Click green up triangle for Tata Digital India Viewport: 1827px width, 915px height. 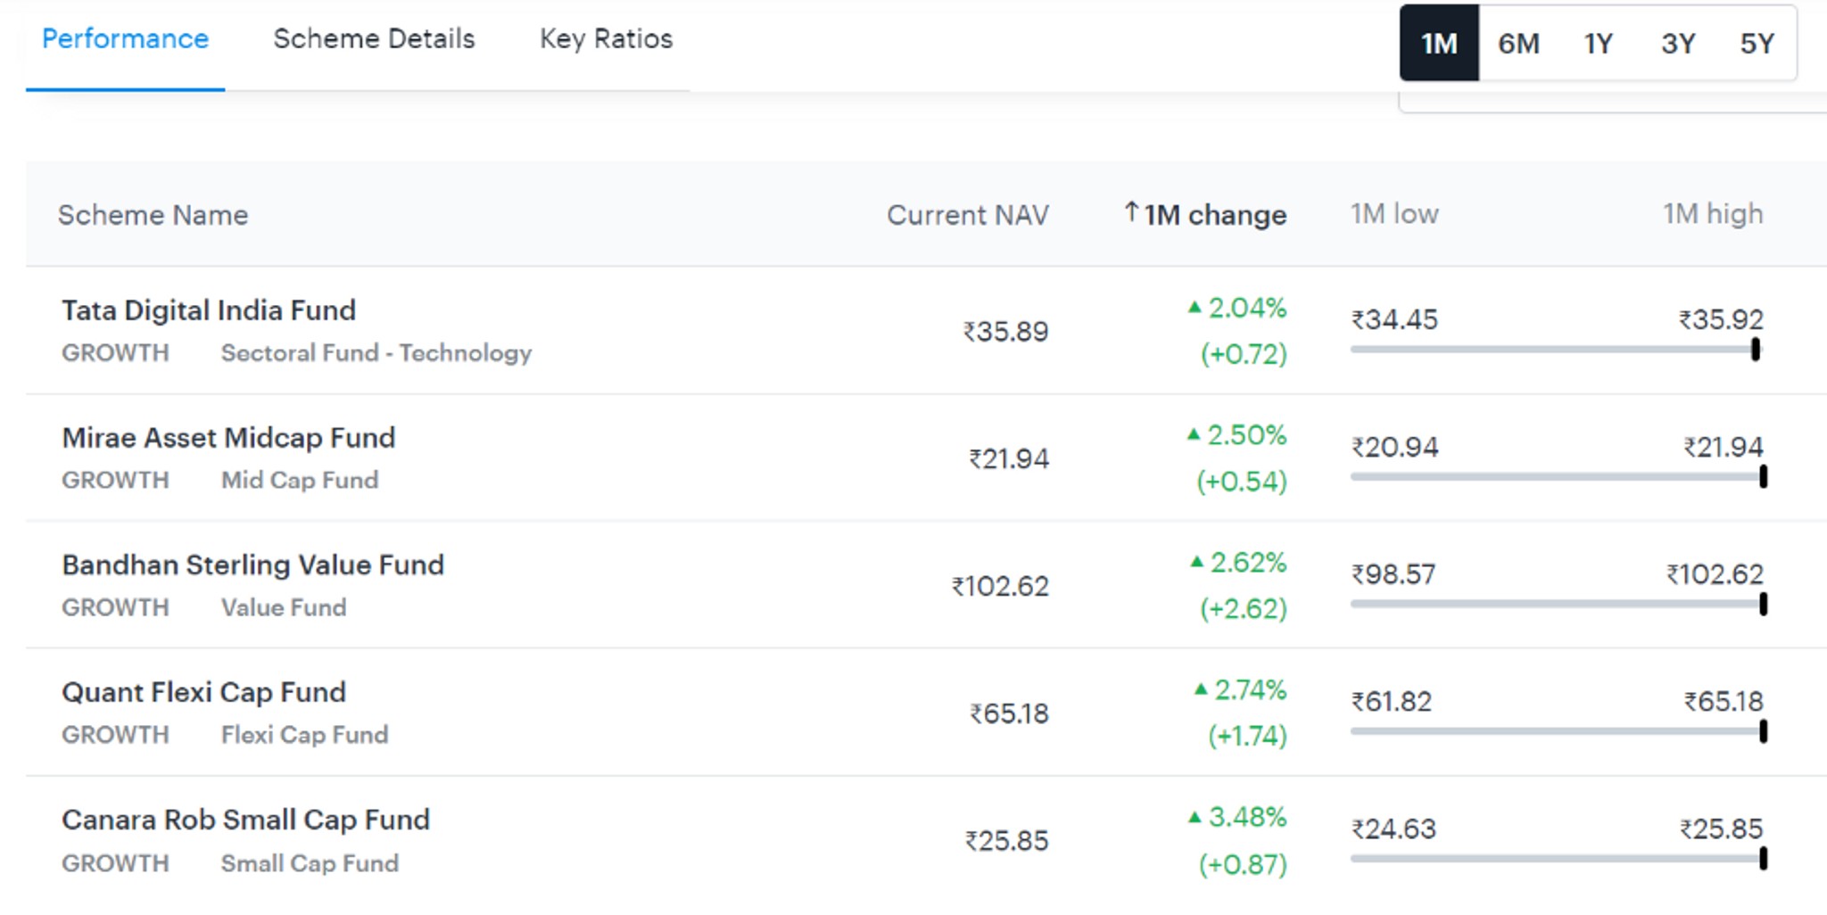click(x=1195, y=308)
